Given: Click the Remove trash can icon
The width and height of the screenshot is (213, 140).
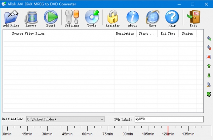Looking at the screenshot, I should tap(31, 18).
